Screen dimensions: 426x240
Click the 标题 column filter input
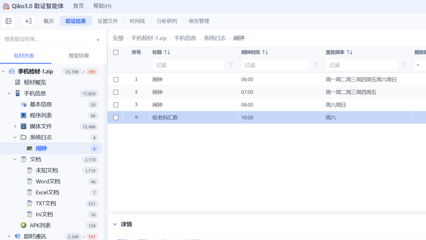[x=189, y=65]
